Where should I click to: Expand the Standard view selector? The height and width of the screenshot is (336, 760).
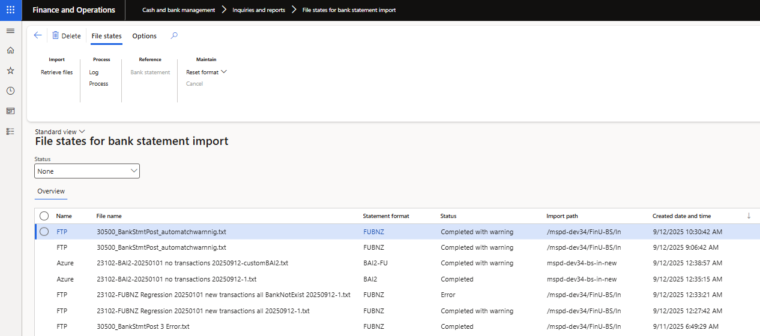[60, 132]
